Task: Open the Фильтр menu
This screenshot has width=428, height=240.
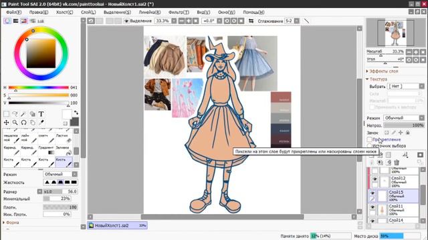Action: [x=179, y=12]
